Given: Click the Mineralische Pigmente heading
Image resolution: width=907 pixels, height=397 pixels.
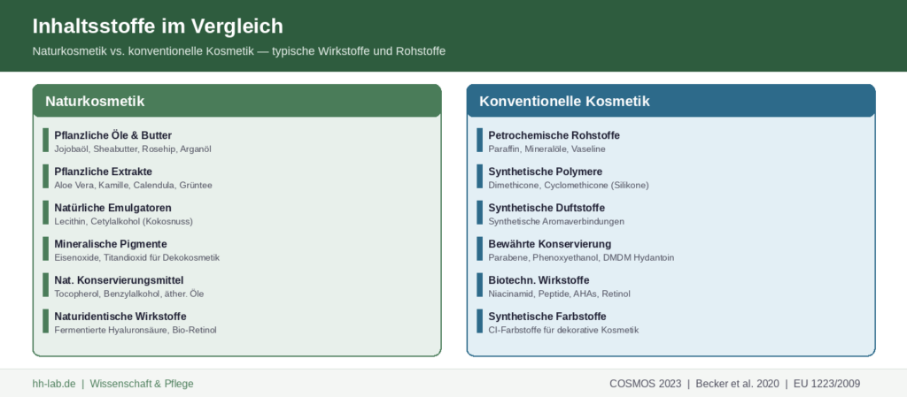Looking at the screenshot, I should click(110, 244).
